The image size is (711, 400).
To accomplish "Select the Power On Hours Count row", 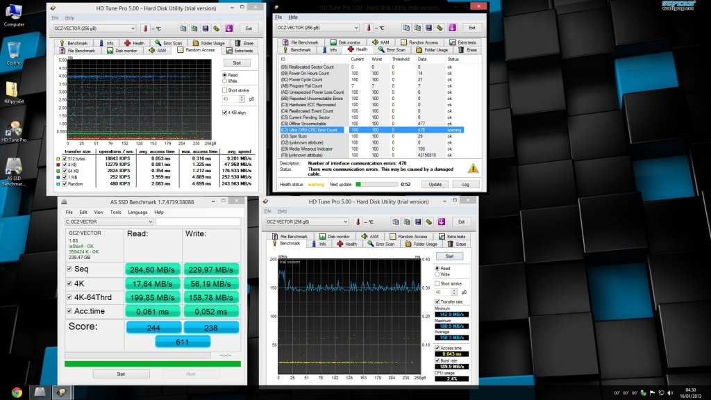I will pos(372,73).
